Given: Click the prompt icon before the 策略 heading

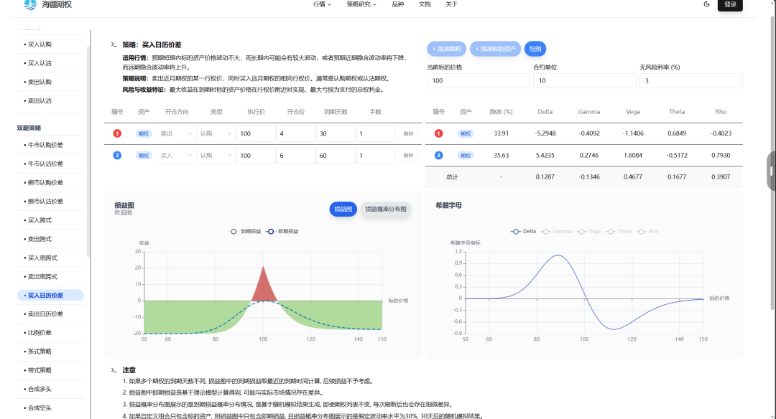Looking at the screenshot, I should click(x=114, y=44).
